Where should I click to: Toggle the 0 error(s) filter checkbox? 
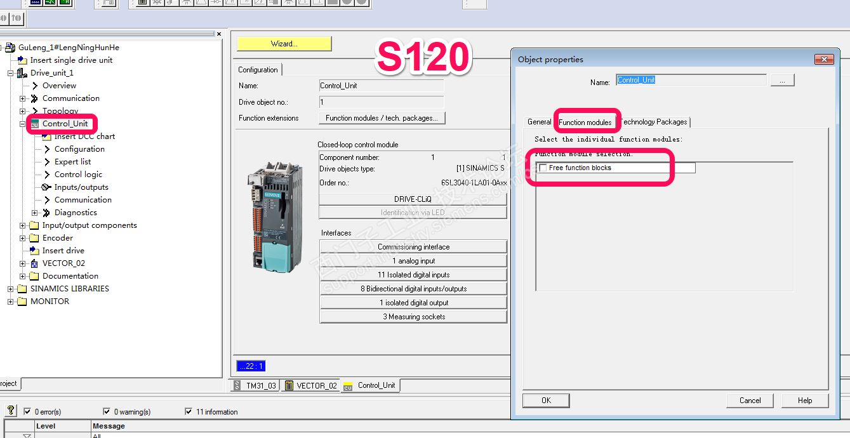click(x=27, y=411)
